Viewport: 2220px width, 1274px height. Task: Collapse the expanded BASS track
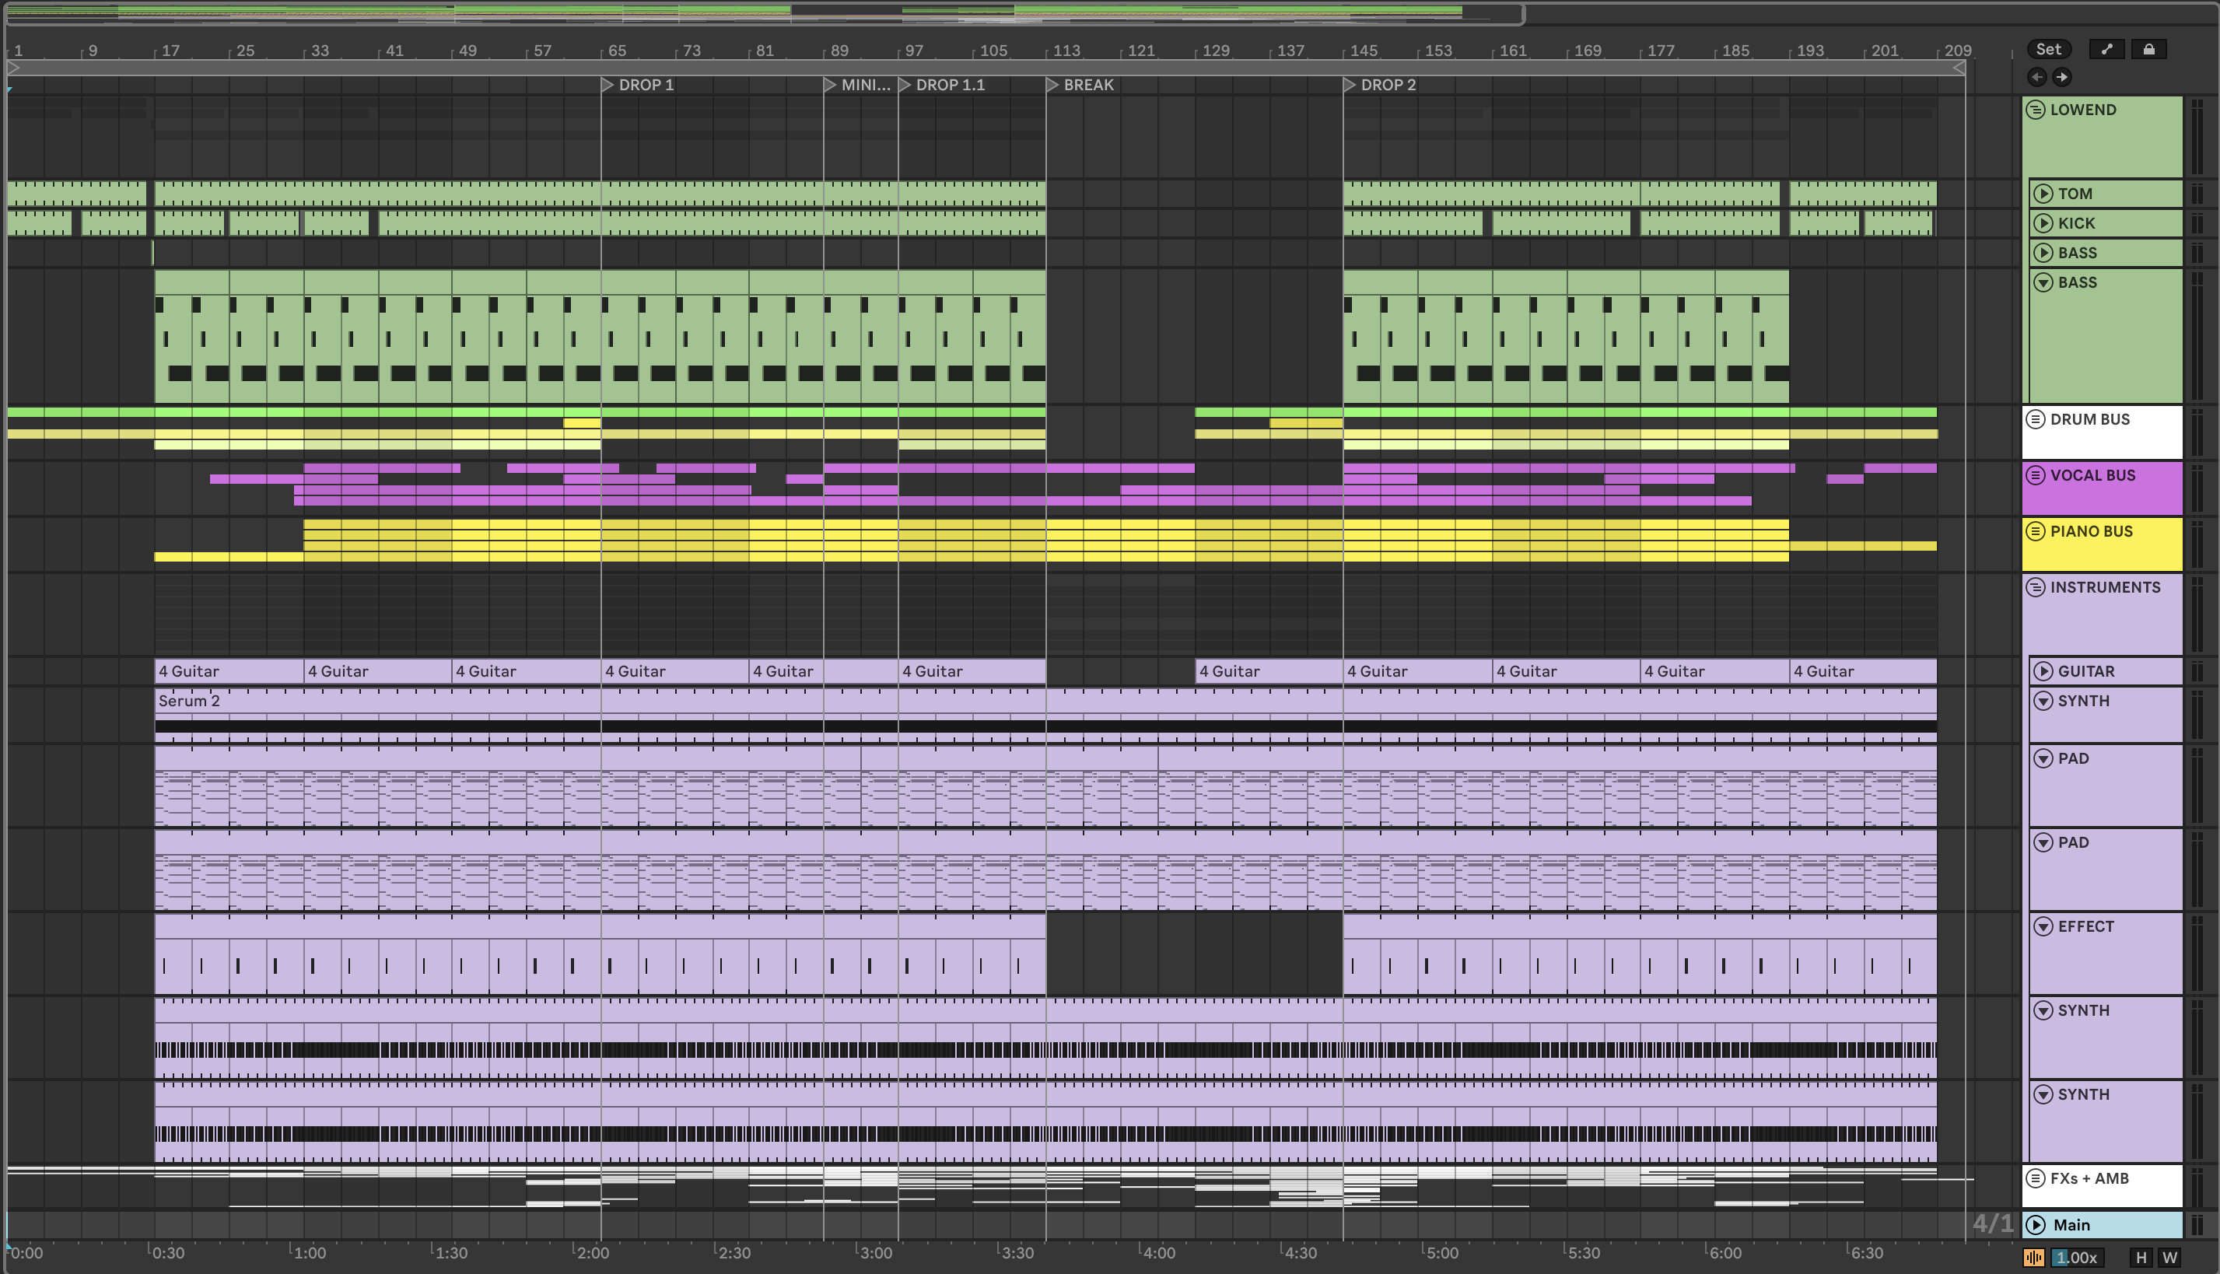tap(2043, 282)
